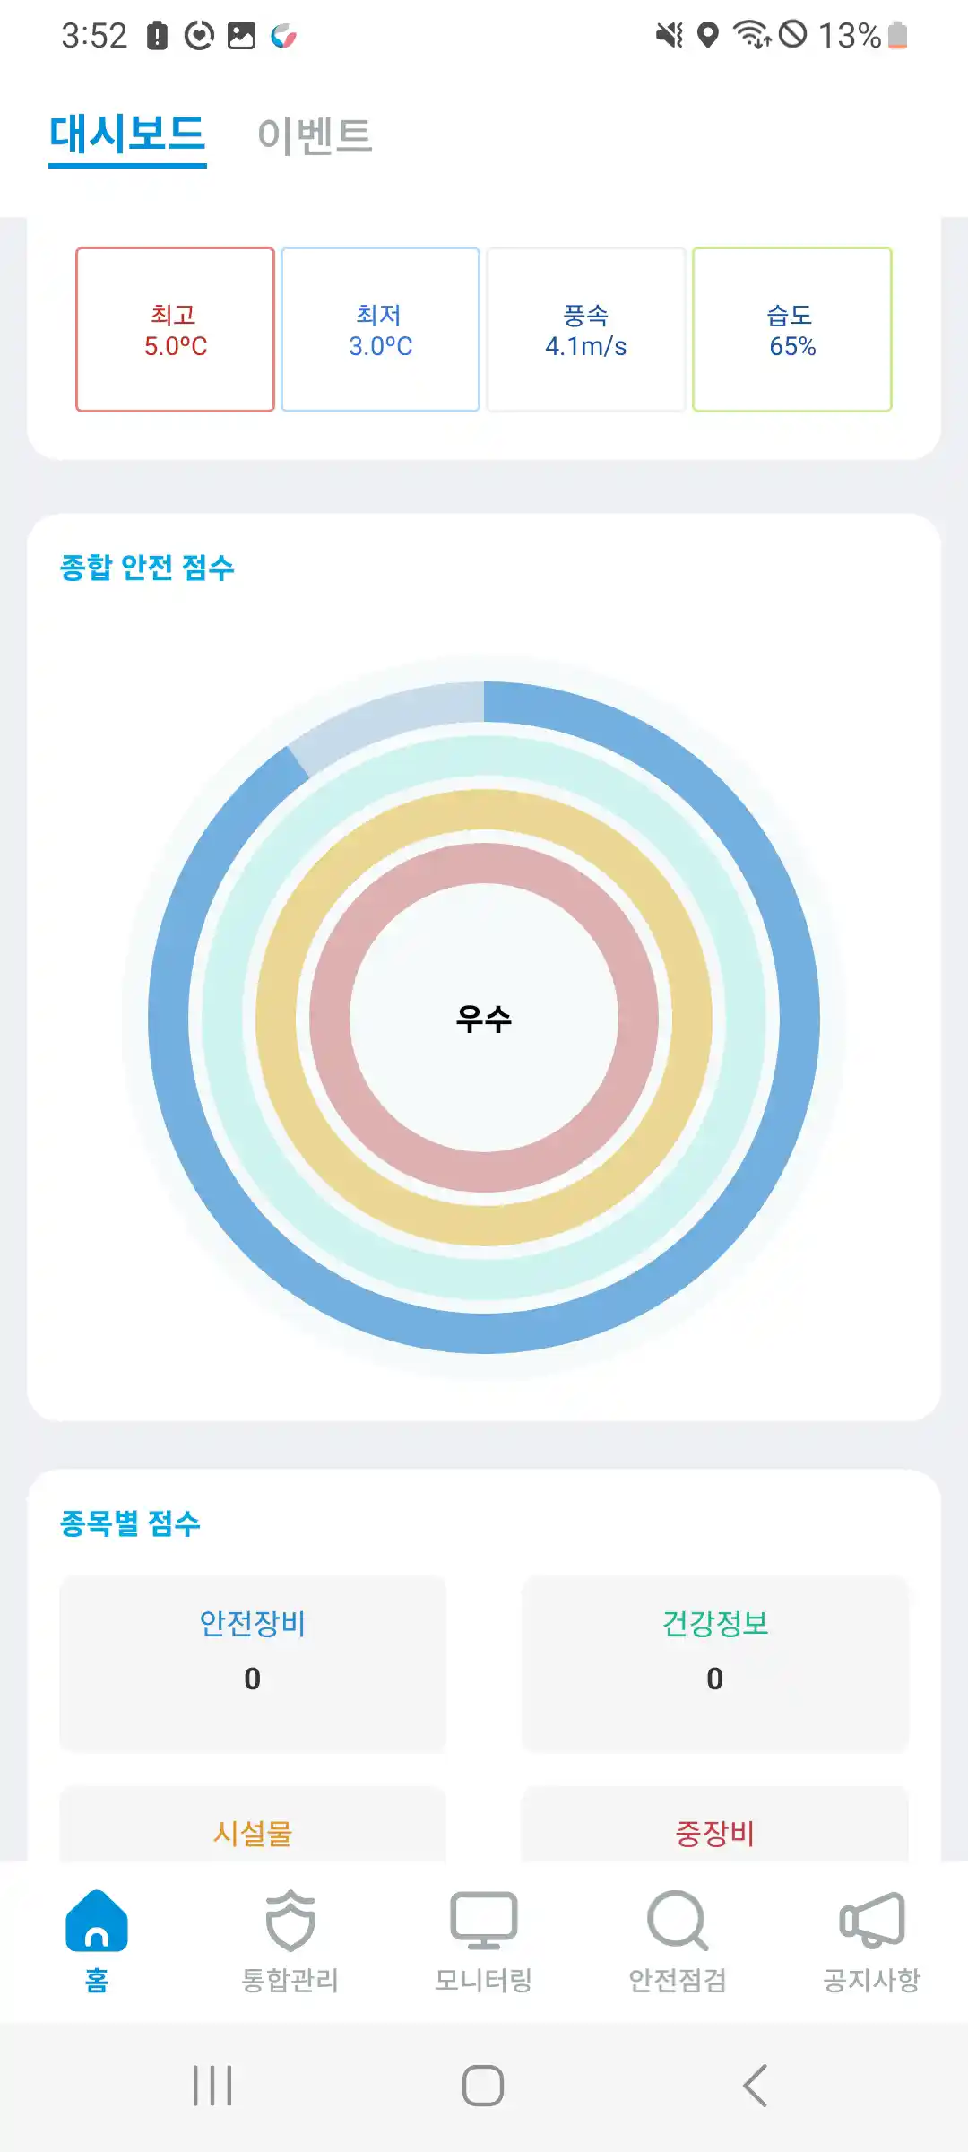968x2152 pixels.
Task: Tap the 최저 3.0°C temperature card
Action: point(381,330)
